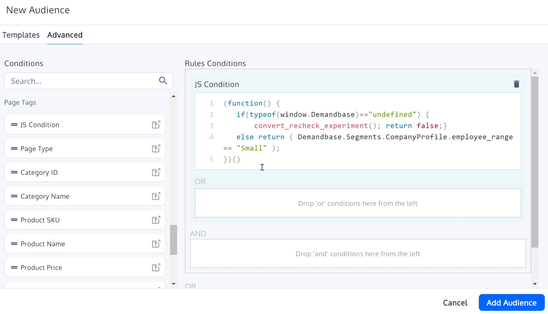Select the JS Condition list item label

40,125
